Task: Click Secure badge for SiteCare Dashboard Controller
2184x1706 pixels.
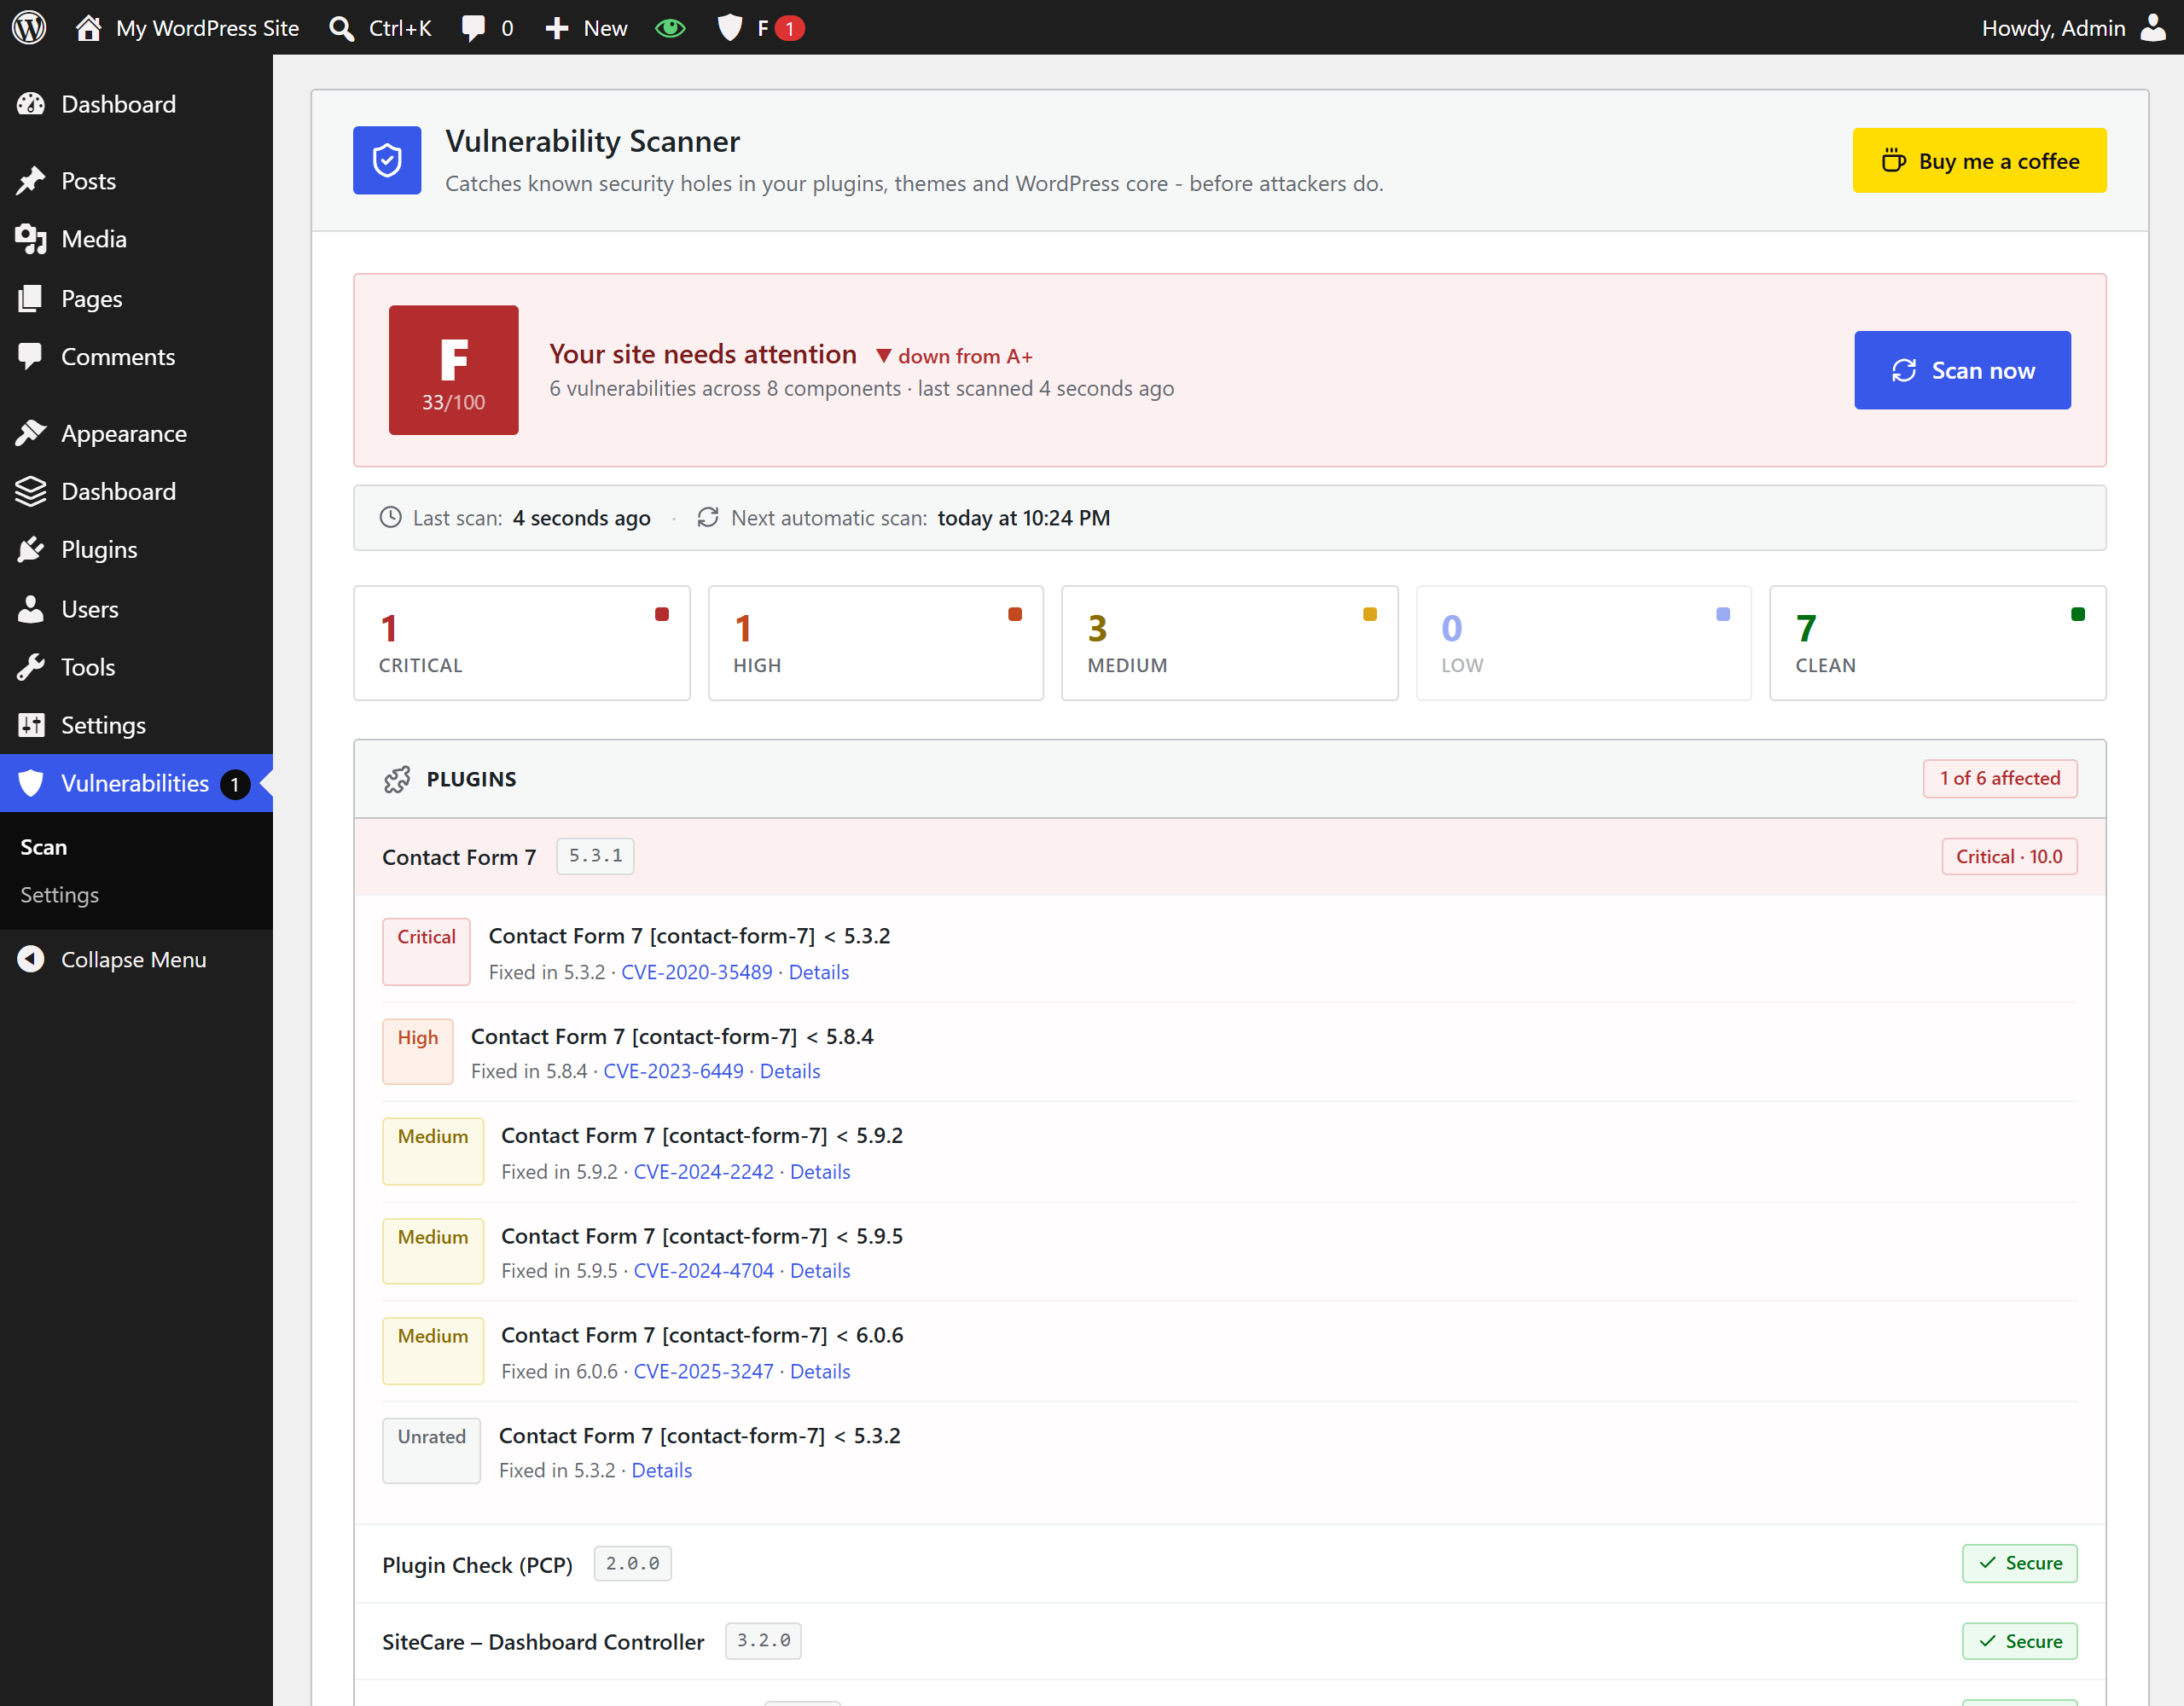Action: point(2019,1641)
